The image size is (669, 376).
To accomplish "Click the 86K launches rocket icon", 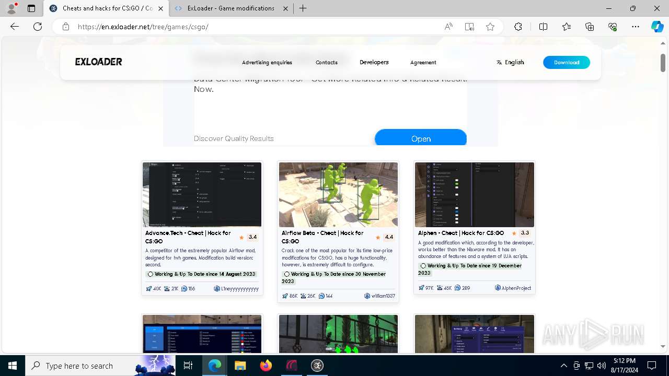I will (x=285, y=296).
